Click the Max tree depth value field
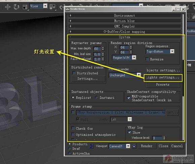This screenshot has height=164, width=195. (97, 49)
